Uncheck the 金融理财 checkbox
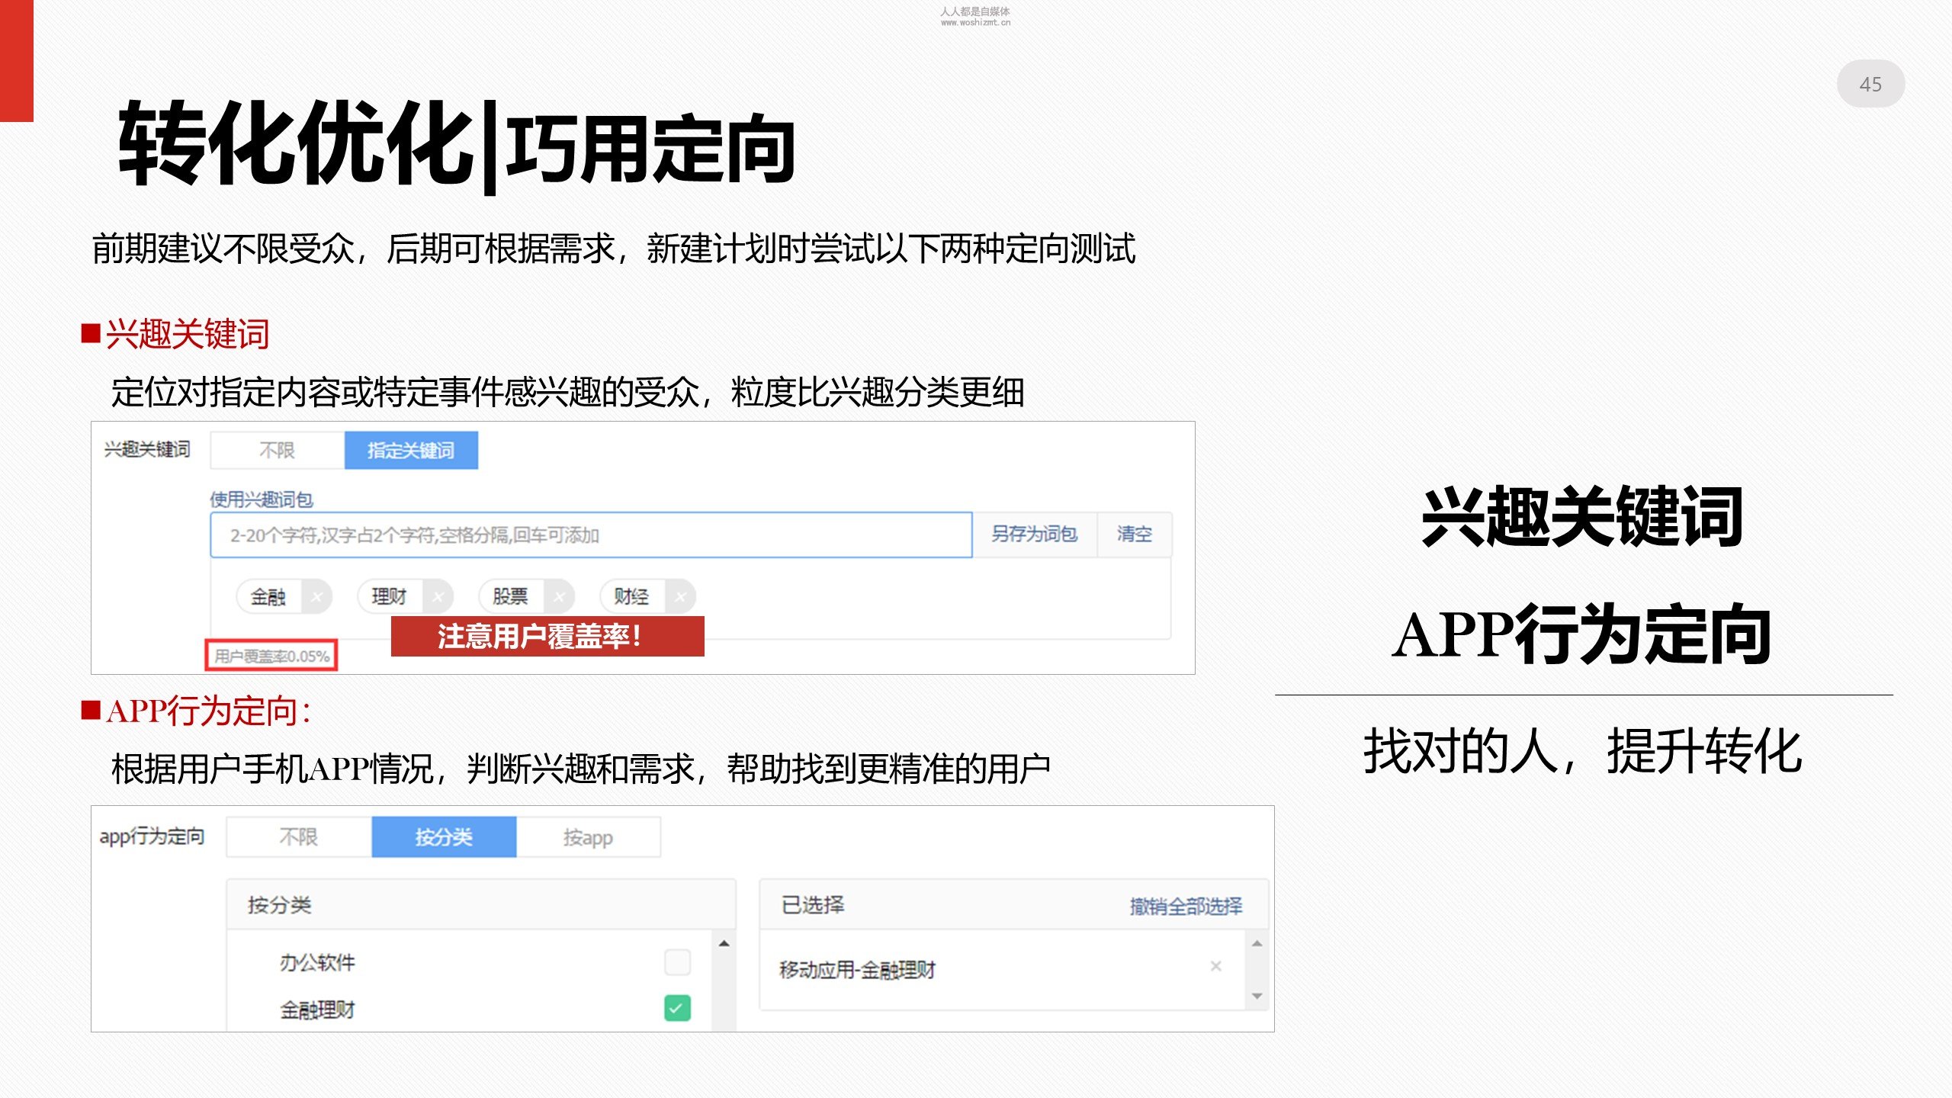 pos(677,1008)
